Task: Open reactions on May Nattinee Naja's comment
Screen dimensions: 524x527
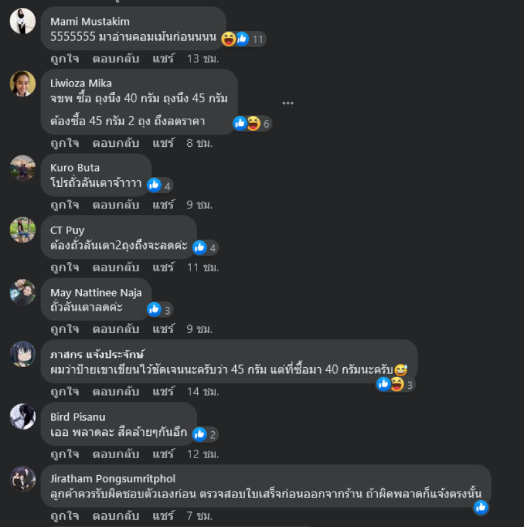Action: (160, 309)
